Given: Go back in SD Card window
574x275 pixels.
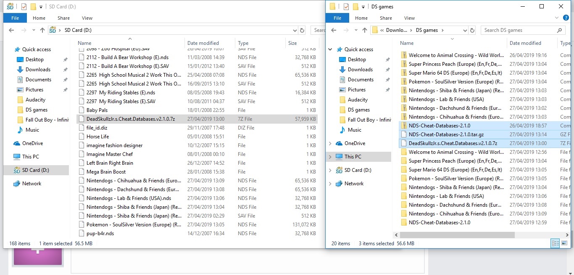Looking at the screenshot, I should pyautogui.click(x=11, y=30).
